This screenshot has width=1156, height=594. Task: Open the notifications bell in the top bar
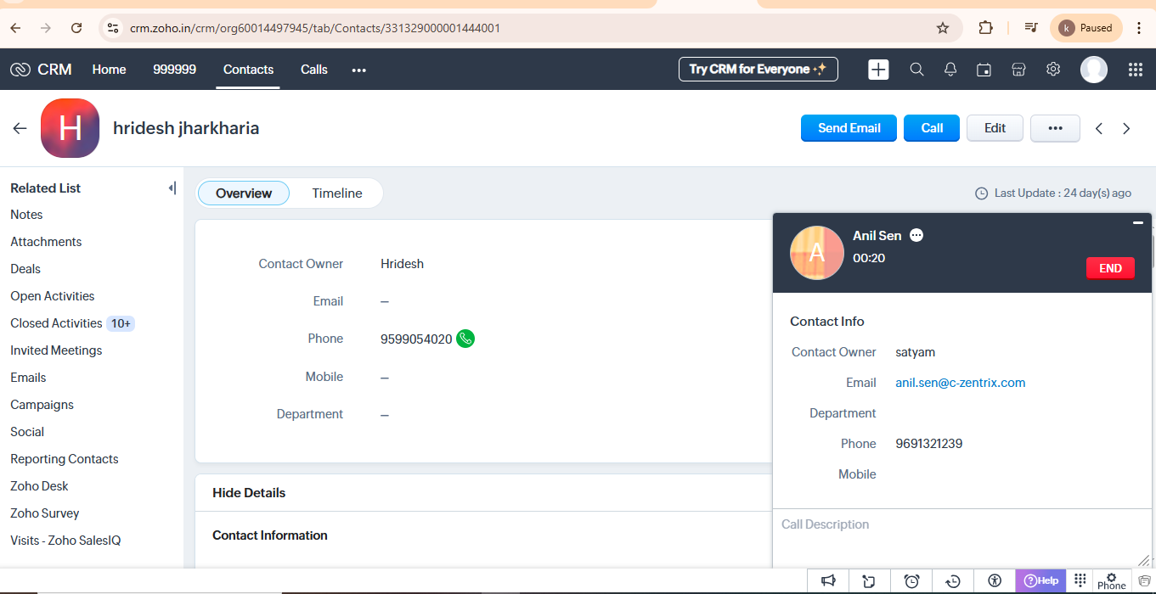[x=950, y=70]
